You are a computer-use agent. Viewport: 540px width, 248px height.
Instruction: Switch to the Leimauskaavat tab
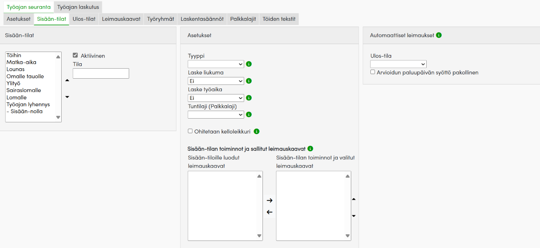click(121, 19)
